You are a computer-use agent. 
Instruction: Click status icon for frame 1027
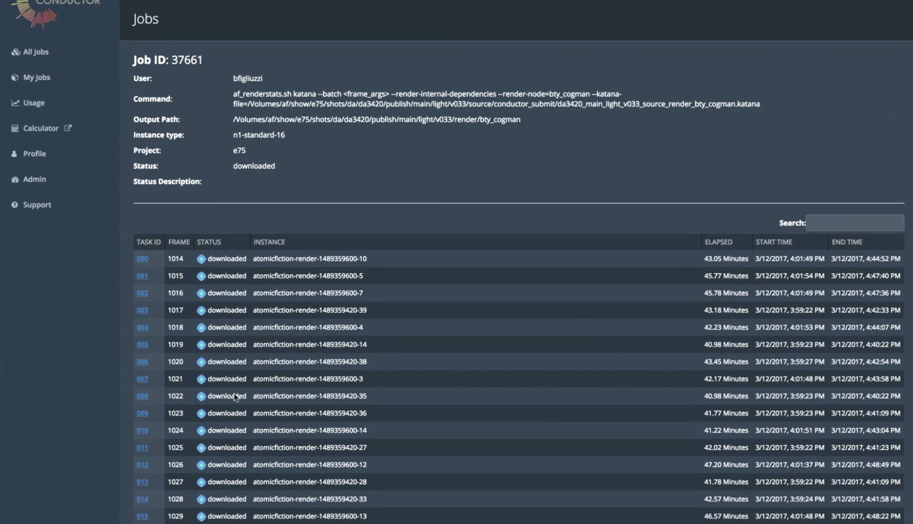(x=201, y=482)
